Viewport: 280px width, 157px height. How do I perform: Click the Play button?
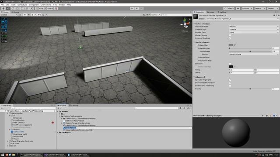132,8
